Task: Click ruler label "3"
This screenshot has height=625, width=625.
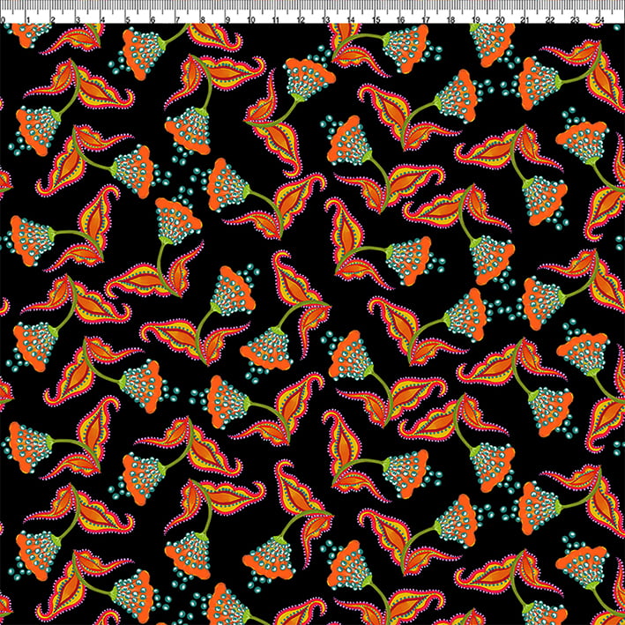Action: 78,20
